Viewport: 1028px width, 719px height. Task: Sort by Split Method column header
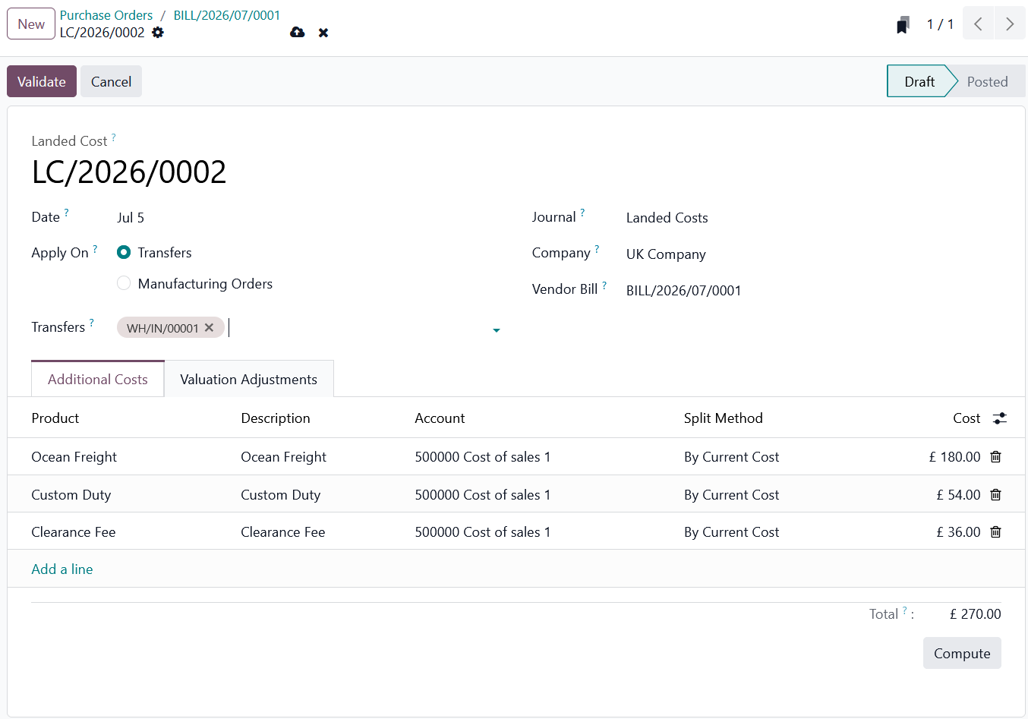(724, 418)
